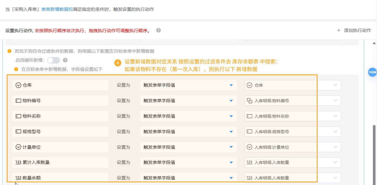377x185 pixels.
Task: Click the scroll up arrow of scrollbar
Action: point(374,43)
